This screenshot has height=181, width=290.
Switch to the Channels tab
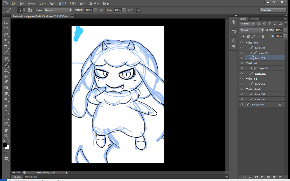click(x=254, y=19)
